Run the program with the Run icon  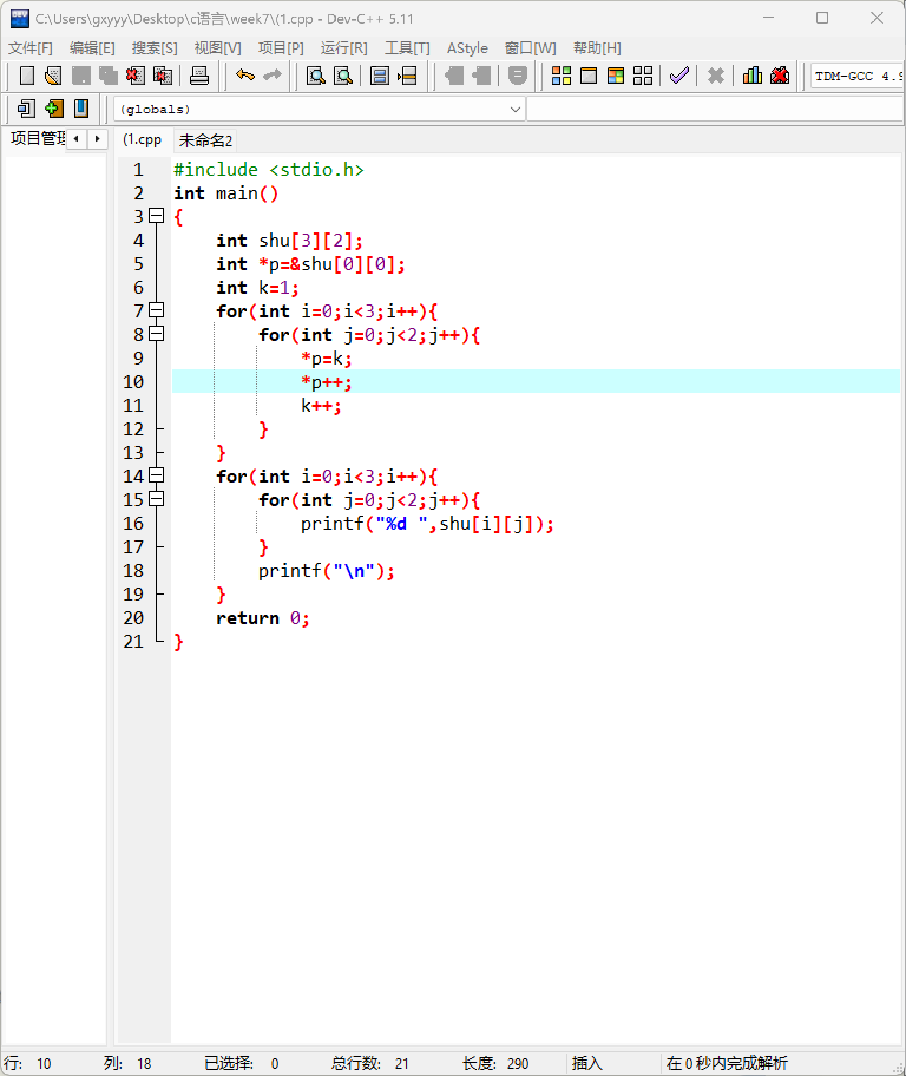point(589,76)
